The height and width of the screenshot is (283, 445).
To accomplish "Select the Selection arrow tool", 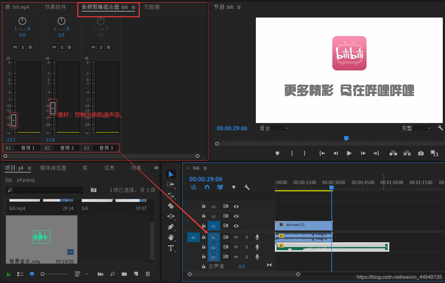I will tap(171, 174).
